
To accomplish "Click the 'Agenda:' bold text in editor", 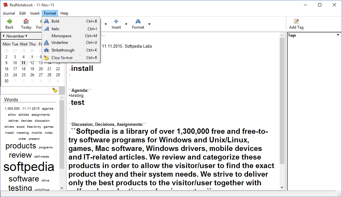I will pyautogui.click(x=80, y=91).
